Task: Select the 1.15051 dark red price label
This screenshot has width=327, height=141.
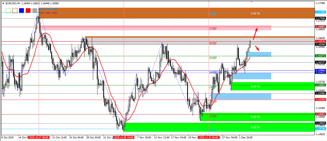Action: (x=320, y=114)
